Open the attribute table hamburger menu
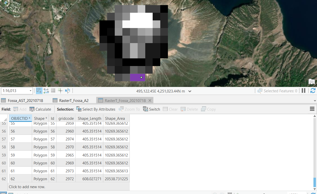317x194 pixels. click(x=312, y=109)
